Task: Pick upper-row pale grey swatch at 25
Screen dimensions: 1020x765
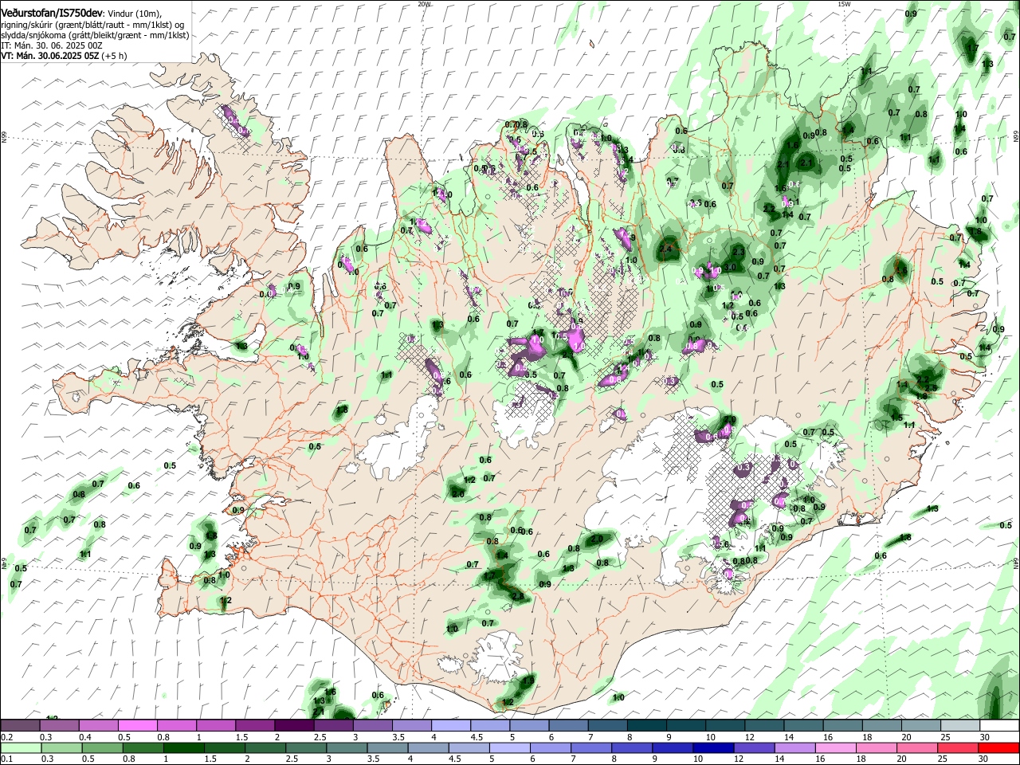Action: coord(960,726)
